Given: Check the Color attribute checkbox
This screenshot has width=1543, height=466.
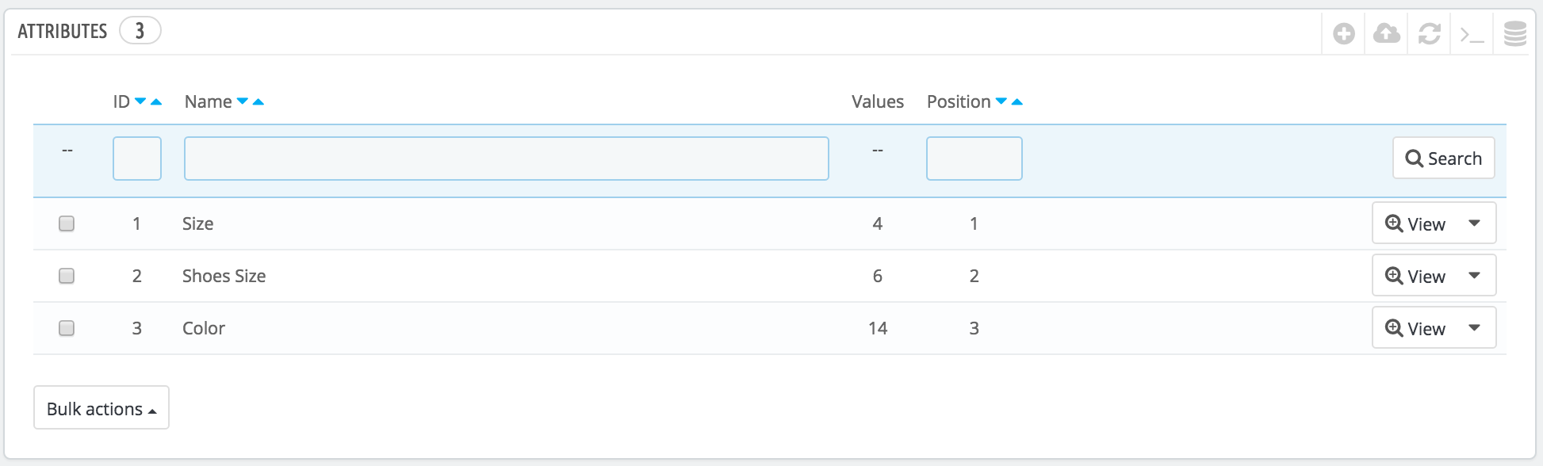Looking at the screenshot, I should [x=67, y=328].
